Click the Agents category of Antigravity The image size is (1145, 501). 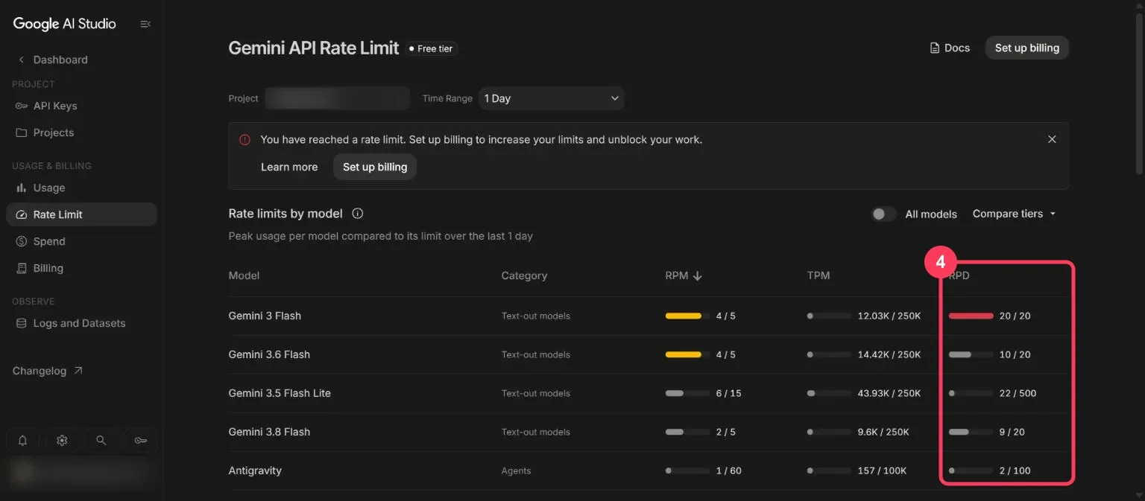tap(516, 470)
